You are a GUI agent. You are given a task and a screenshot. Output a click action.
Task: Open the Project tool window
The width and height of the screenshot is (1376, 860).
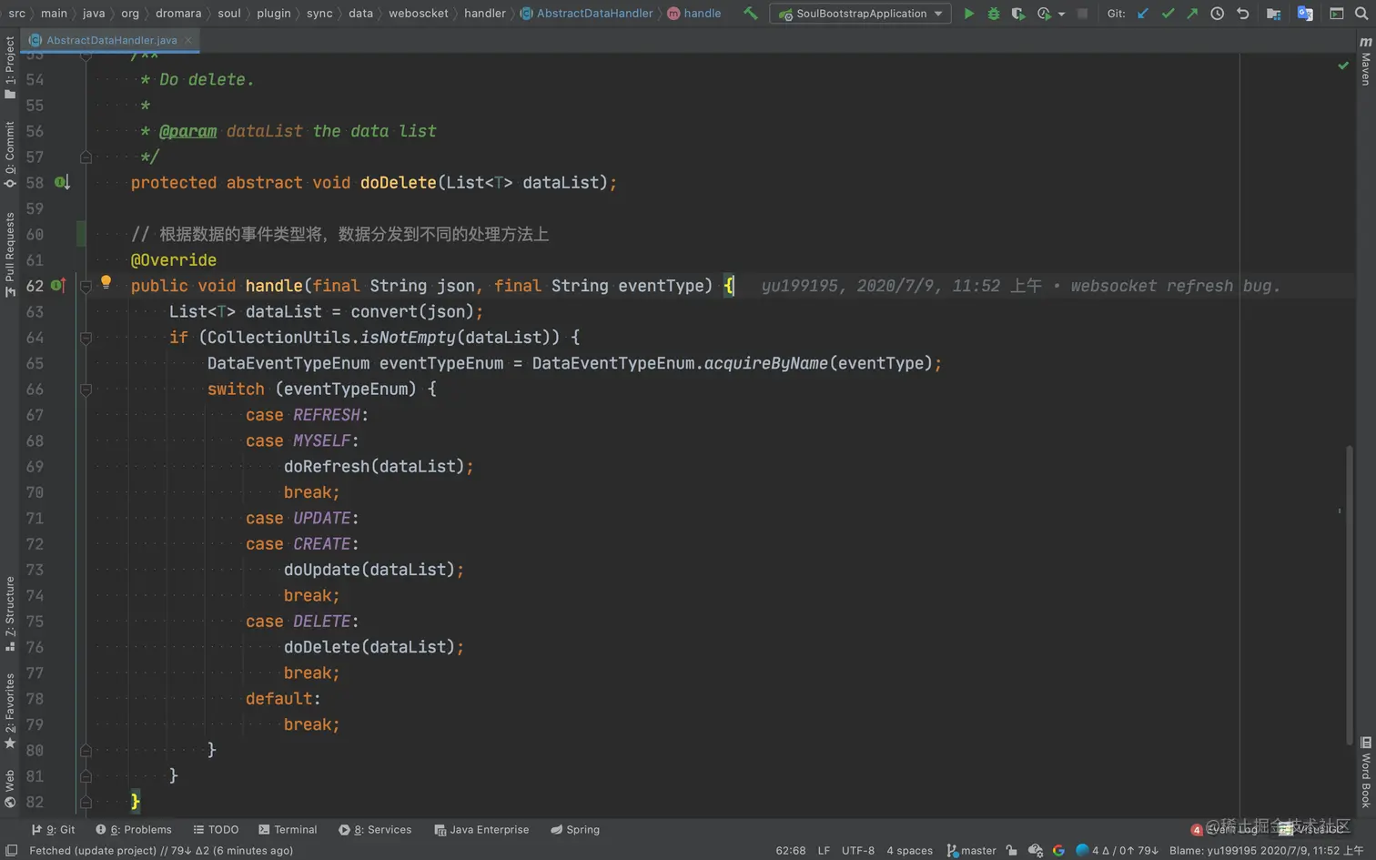10,67
